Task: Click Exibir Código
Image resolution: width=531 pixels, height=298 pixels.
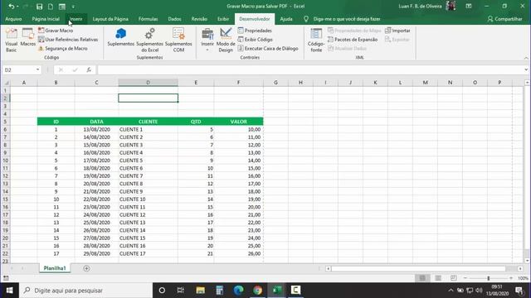Action: [x=255, y=40]
